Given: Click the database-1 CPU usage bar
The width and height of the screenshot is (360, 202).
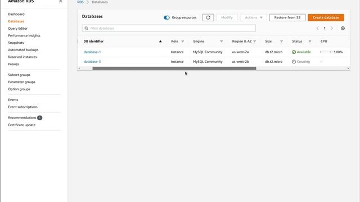Looking at the screenshot, I should pyautogui.click(x=326, y=52).
